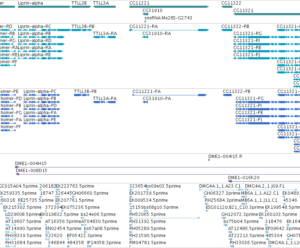The height and width of the screenshot is (248, 300).
Task: Open the TTLL3B-PB protein label
Action: (85, 91)
